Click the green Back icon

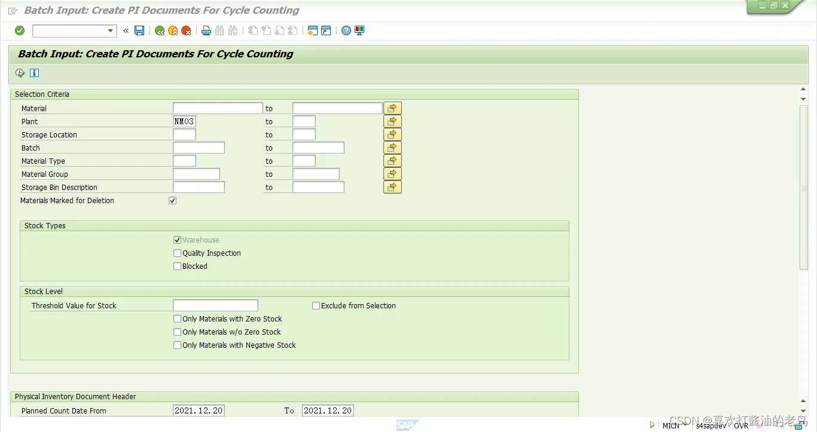pyautogui.click(x=159, y=30)
